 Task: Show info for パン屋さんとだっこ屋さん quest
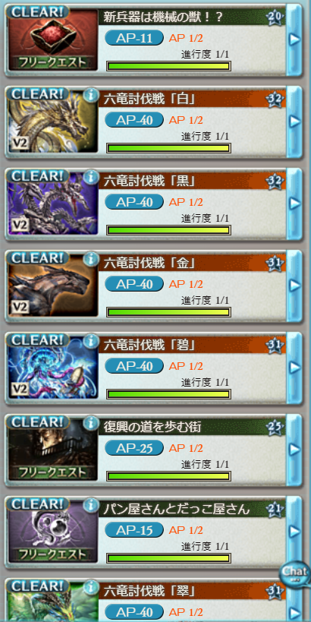pos(91,505)
